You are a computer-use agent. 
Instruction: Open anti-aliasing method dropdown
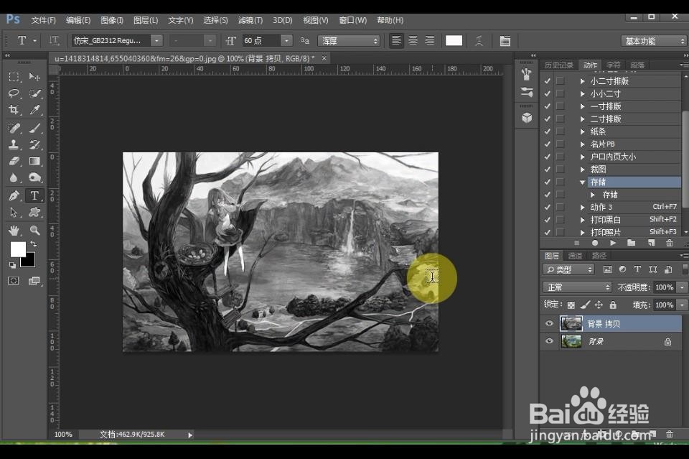349,41
